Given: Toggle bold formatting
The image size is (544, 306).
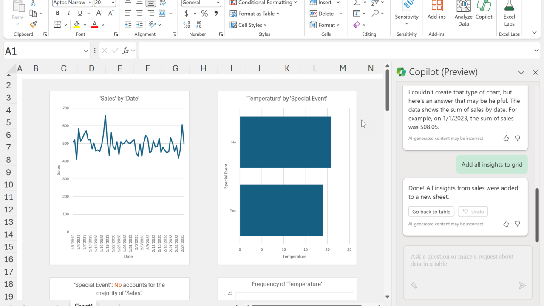Looking at the screenshot, I should coord(57,13).
